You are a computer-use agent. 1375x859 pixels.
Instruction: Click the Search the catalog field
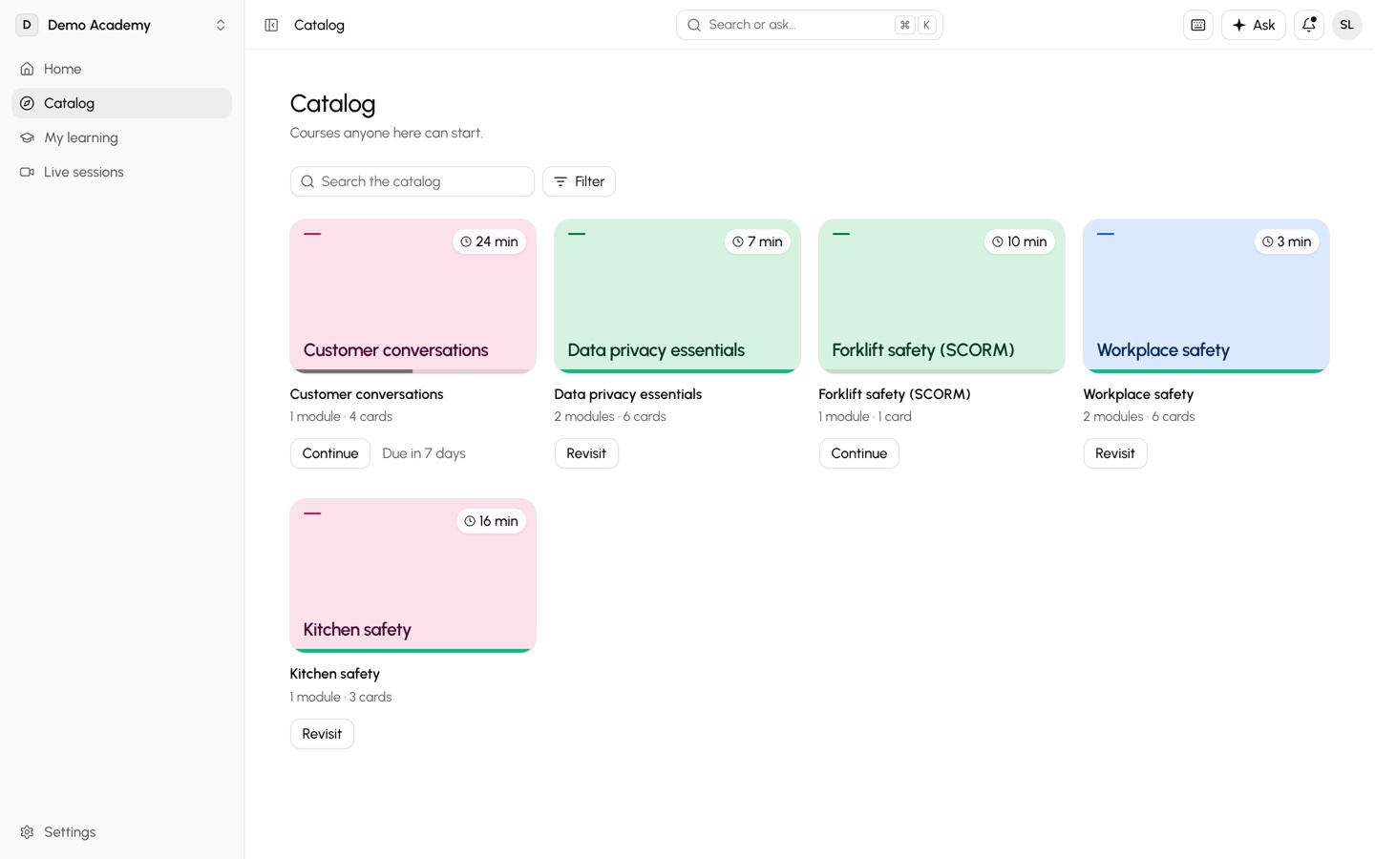(x=412, y=181)
